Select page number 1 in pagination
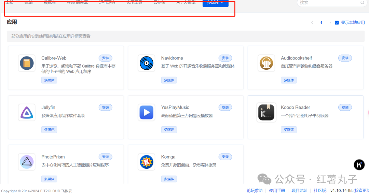369x194 pixels. coord(321,23)
